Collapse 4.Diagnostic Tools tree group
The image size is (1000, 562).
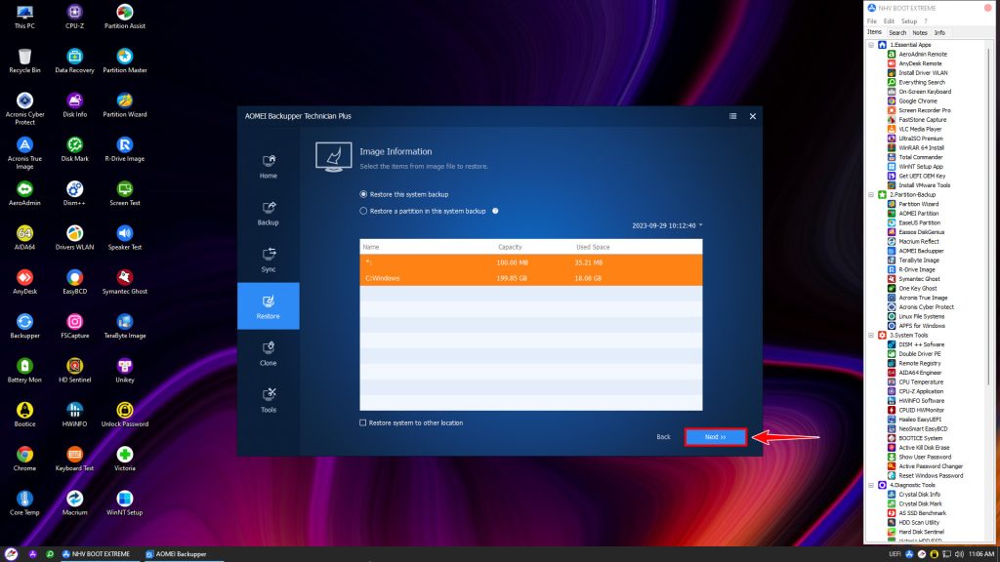click(x=871, y=485)
